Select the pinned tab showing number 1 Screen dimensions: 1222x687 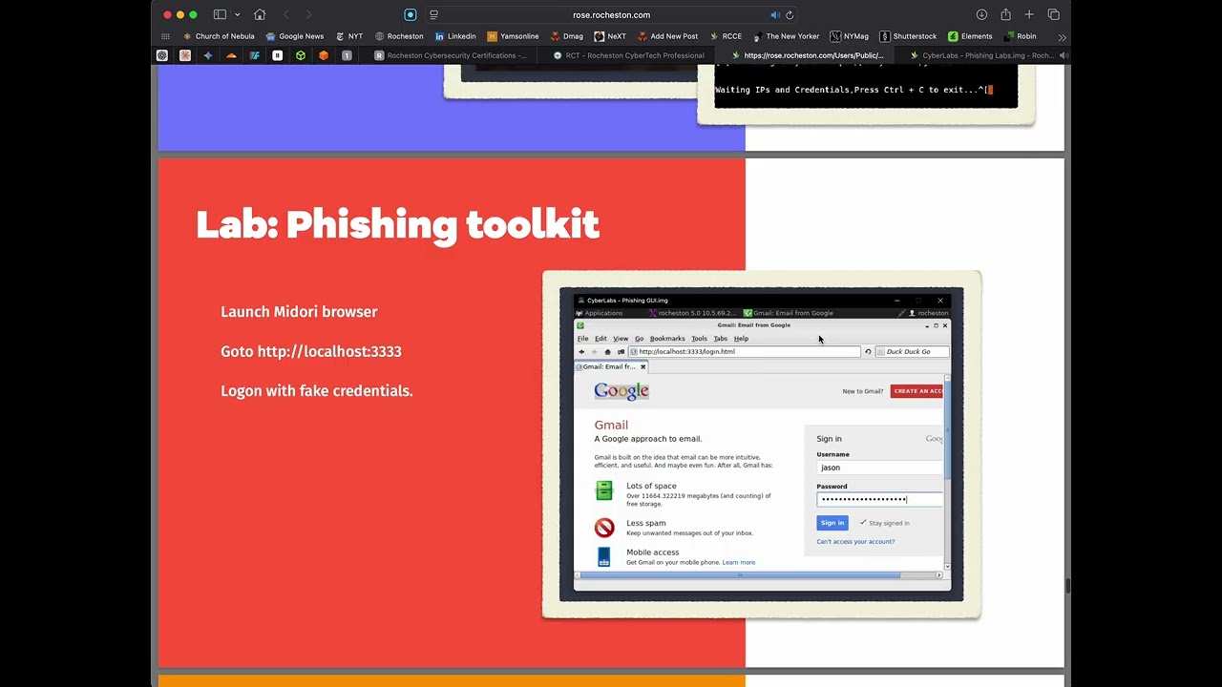347,55
